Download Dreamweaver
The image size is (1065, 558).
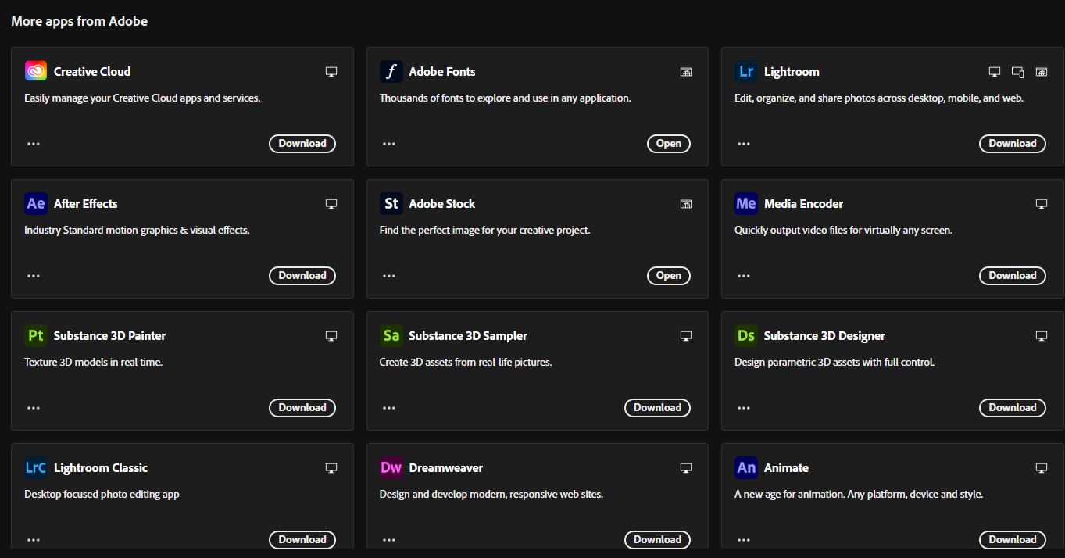657,539
